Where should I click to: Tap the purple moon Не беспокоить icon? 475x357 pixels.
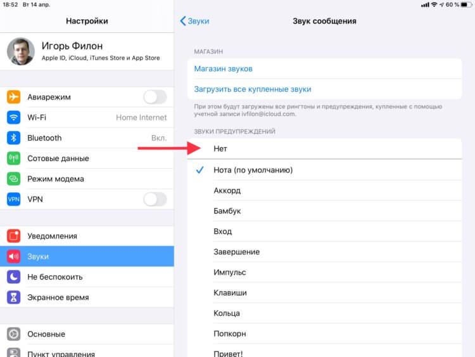tap(14, 277)
